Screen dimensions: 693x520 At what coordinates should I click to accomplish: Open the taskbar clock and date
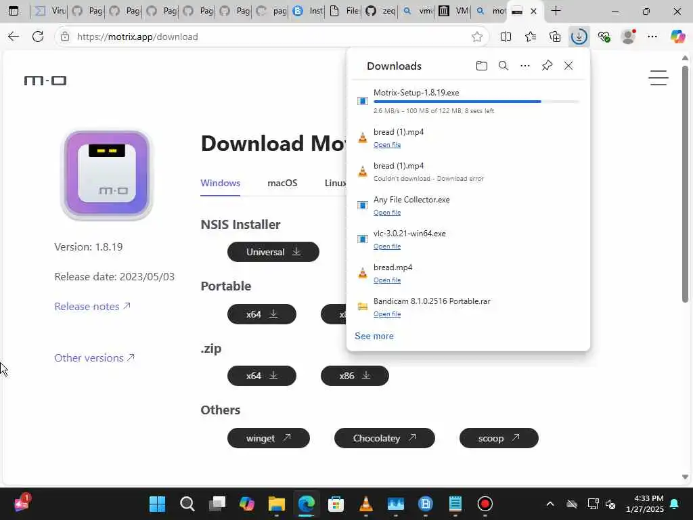(645, 504)
